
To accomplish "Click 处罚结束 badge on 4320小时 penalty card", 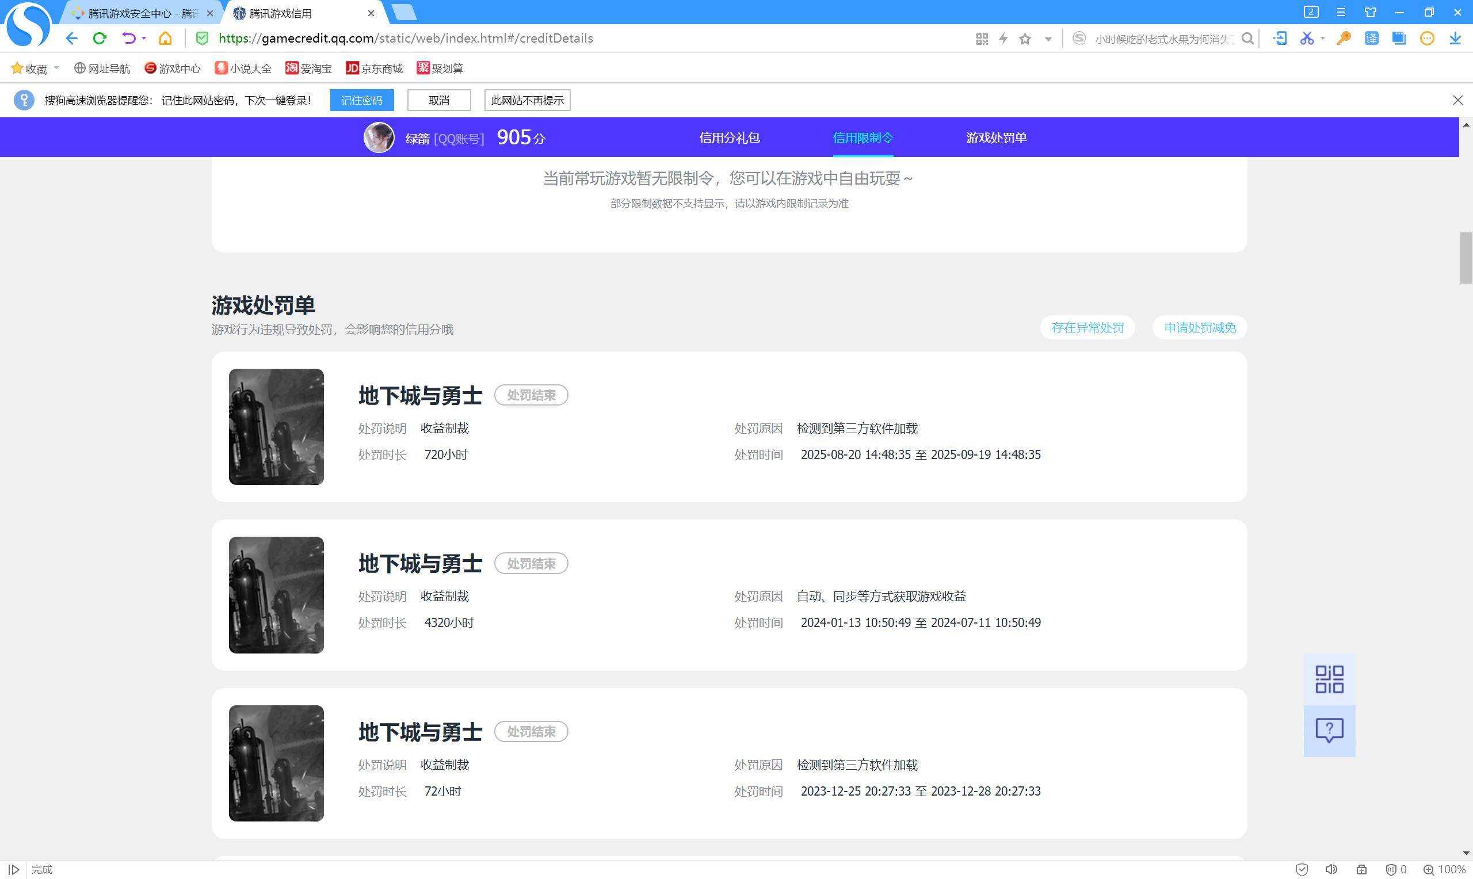I will point(531,563).
